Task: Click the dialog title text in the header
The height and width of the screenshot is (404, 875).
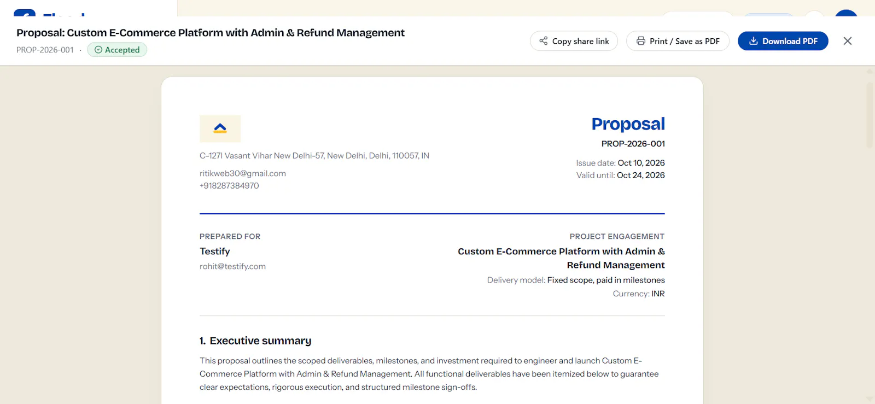Action: click(x=211, y=33)
